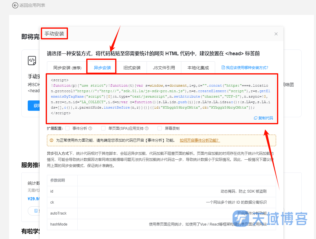Click help icon next to 单页面(SPA)应用支持
The width and height of the screenshot is (316, 239).
(147, 129)
